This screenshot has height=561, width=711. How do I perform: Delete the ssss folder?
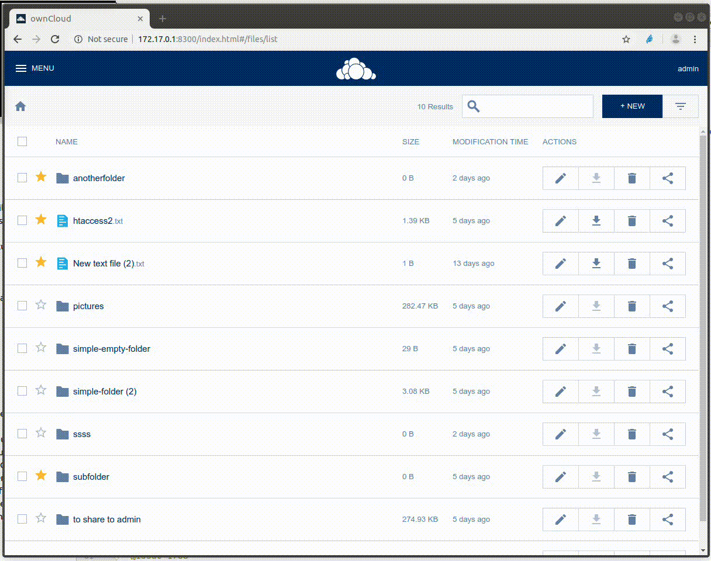click(632, 434)
